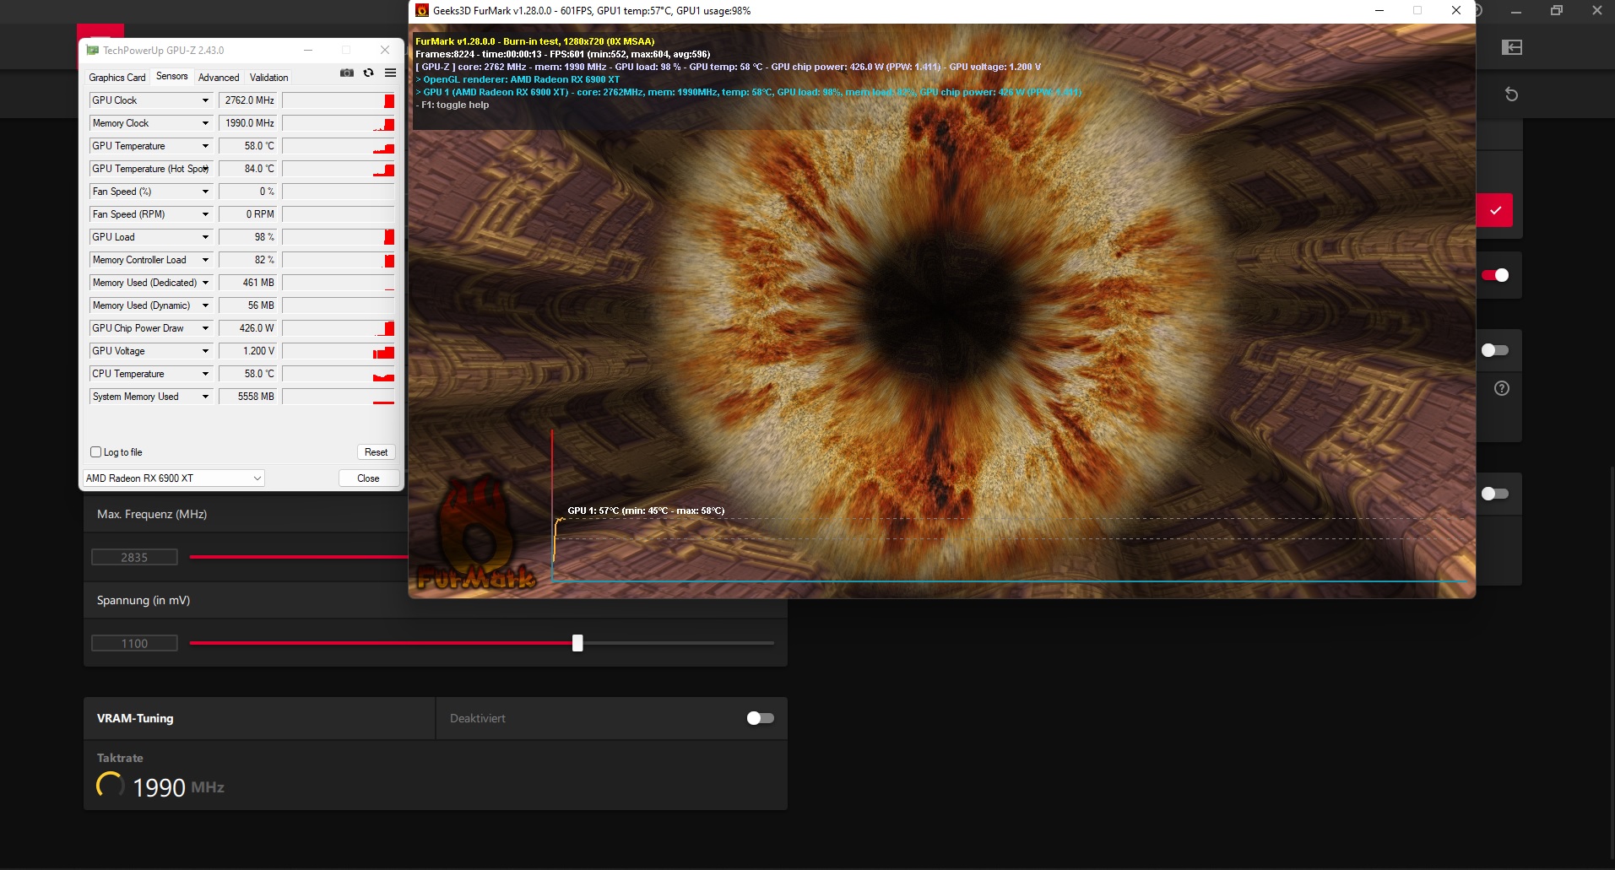Image resolution: width=1615 pixels, height=870 pixels.
Task: Expand the GPU Voltage sensor dropdown
Action: [205, 351]
